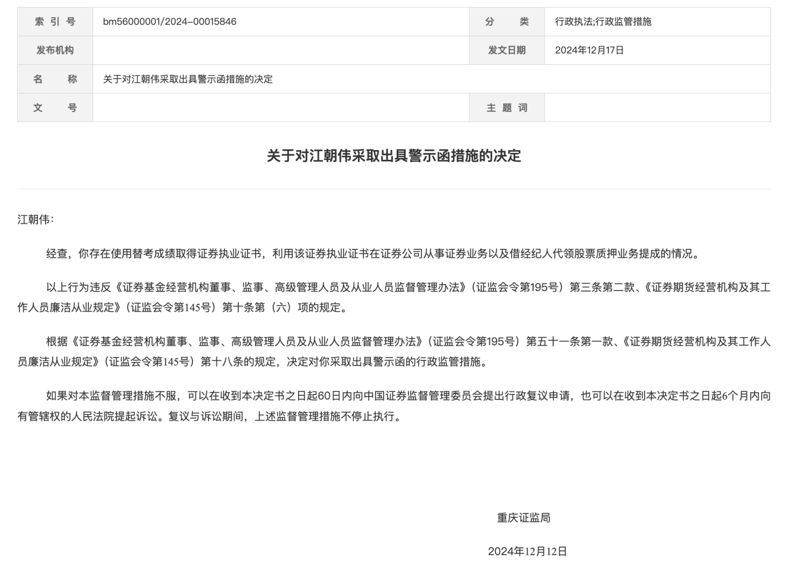Click the empty 主题词 value cell
This screenshot has width=789, height=582.
657,108
